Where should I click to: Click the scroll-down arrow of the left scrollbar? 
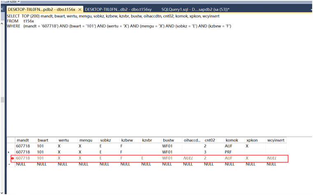click(x=2, y=193)
